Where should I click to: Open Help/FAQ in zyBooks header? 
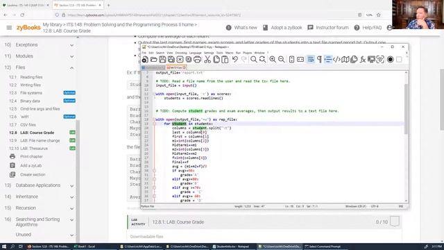click(368, 28)
